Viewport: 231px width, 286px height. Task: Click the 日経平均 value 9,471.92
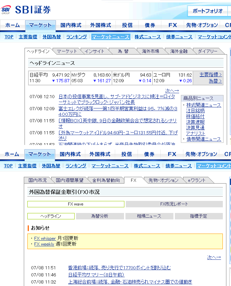point(61,75)
